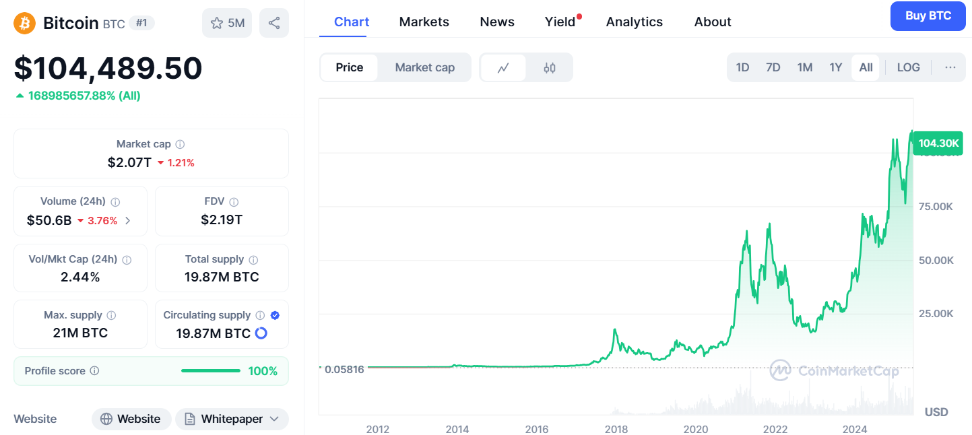Switch to line chart view icon
The height and width of the screenshot is (435, 972).
(x=503, y=67)
